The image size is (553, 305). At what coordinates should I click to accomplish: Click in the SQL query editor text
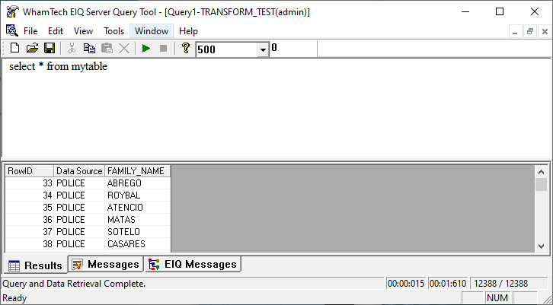click(58, 67)
